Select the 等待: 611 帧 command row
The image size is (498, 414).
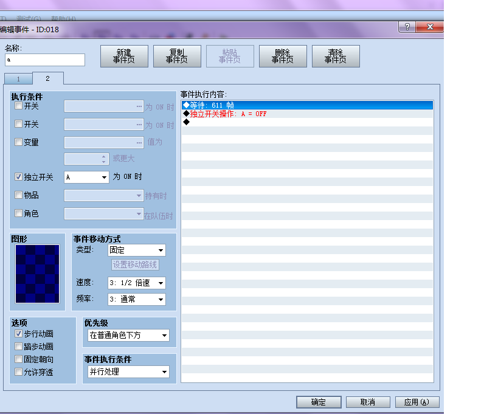coord(307,105)
